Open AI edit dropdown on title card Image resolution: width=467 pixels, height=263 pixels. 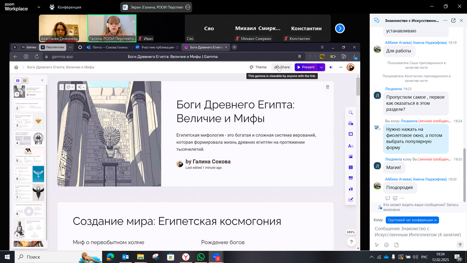[x=81, y=87]
